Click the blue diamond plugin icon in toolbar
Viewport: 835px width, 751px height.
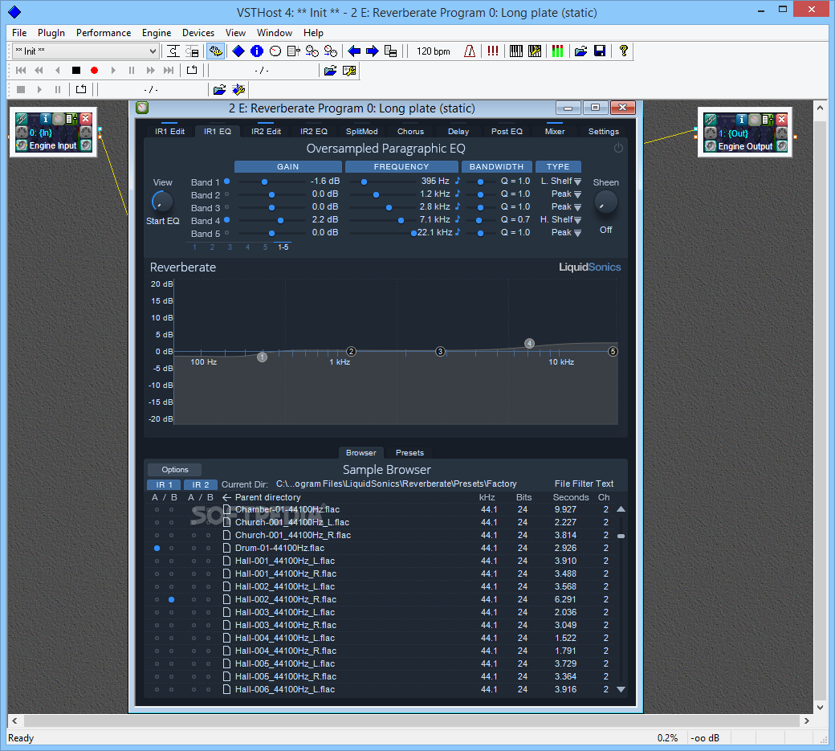click(238, 51)
